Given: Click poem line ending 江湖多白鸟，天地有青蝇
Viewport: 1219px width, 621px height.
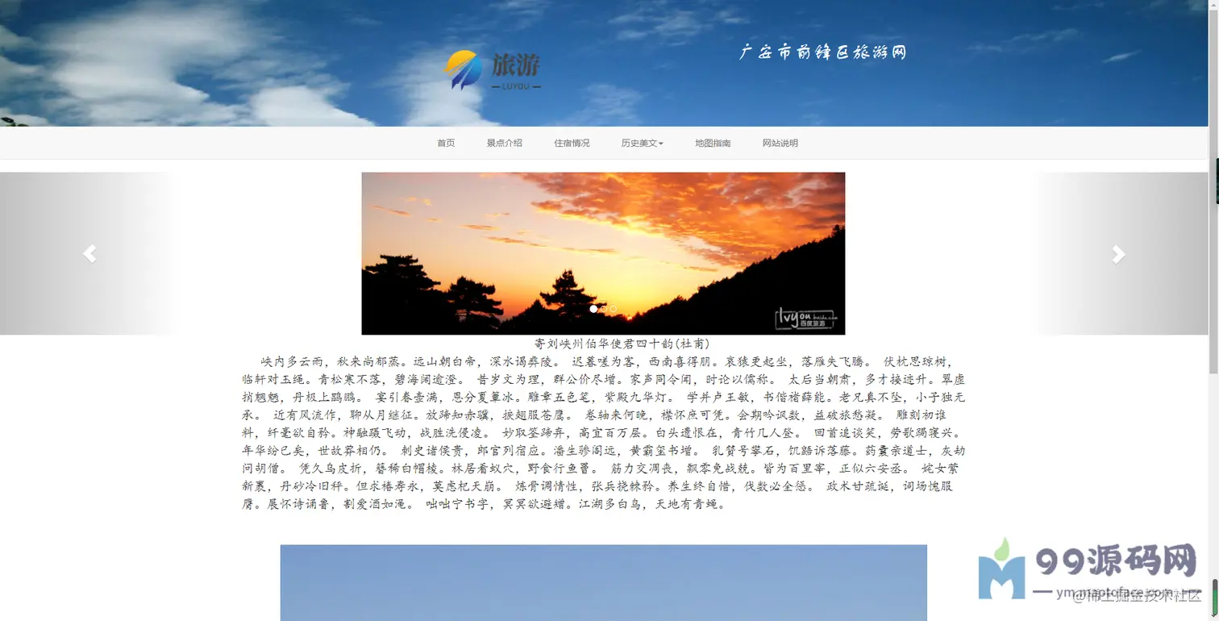Looking at the screenshot, I should 484,504.
